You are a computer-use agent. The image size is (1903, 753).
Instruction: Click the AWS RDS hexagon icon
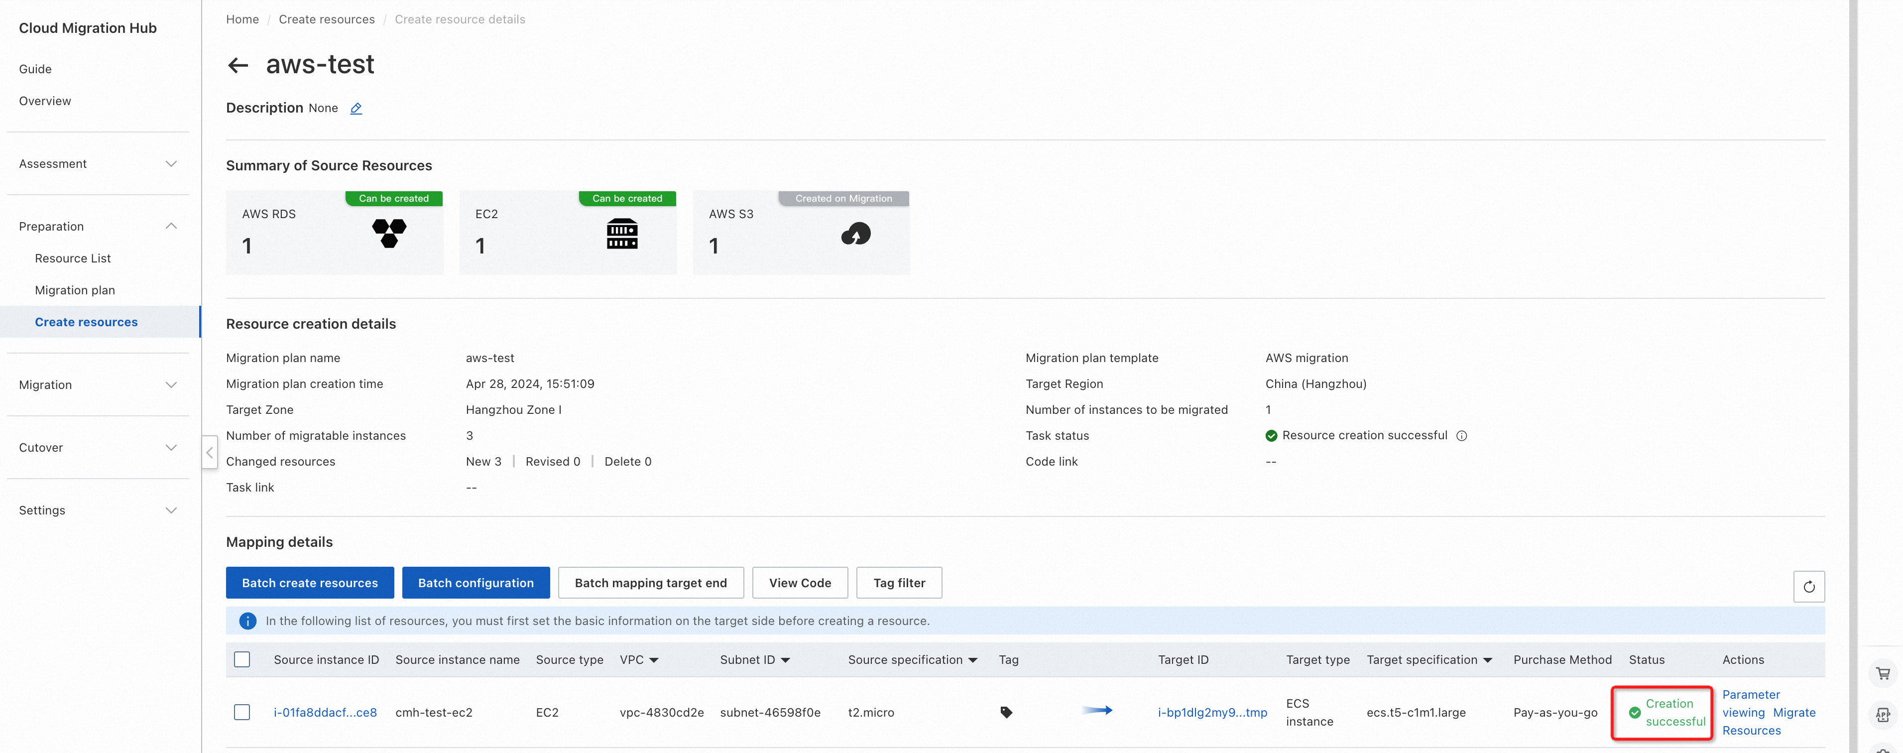click(x=389, y=234)
